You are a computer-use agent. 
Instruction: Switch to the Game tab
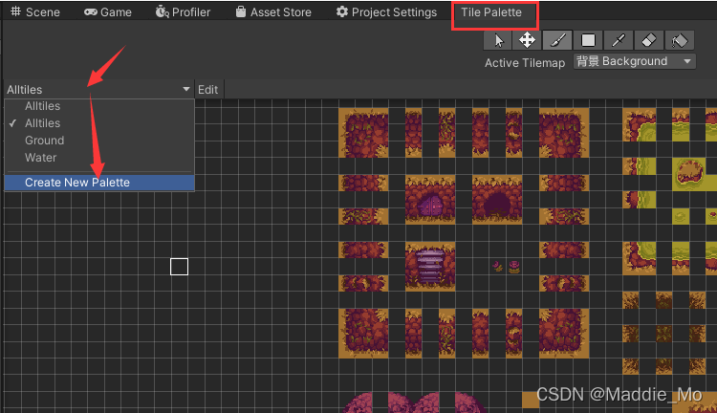[x=108, y=11]
